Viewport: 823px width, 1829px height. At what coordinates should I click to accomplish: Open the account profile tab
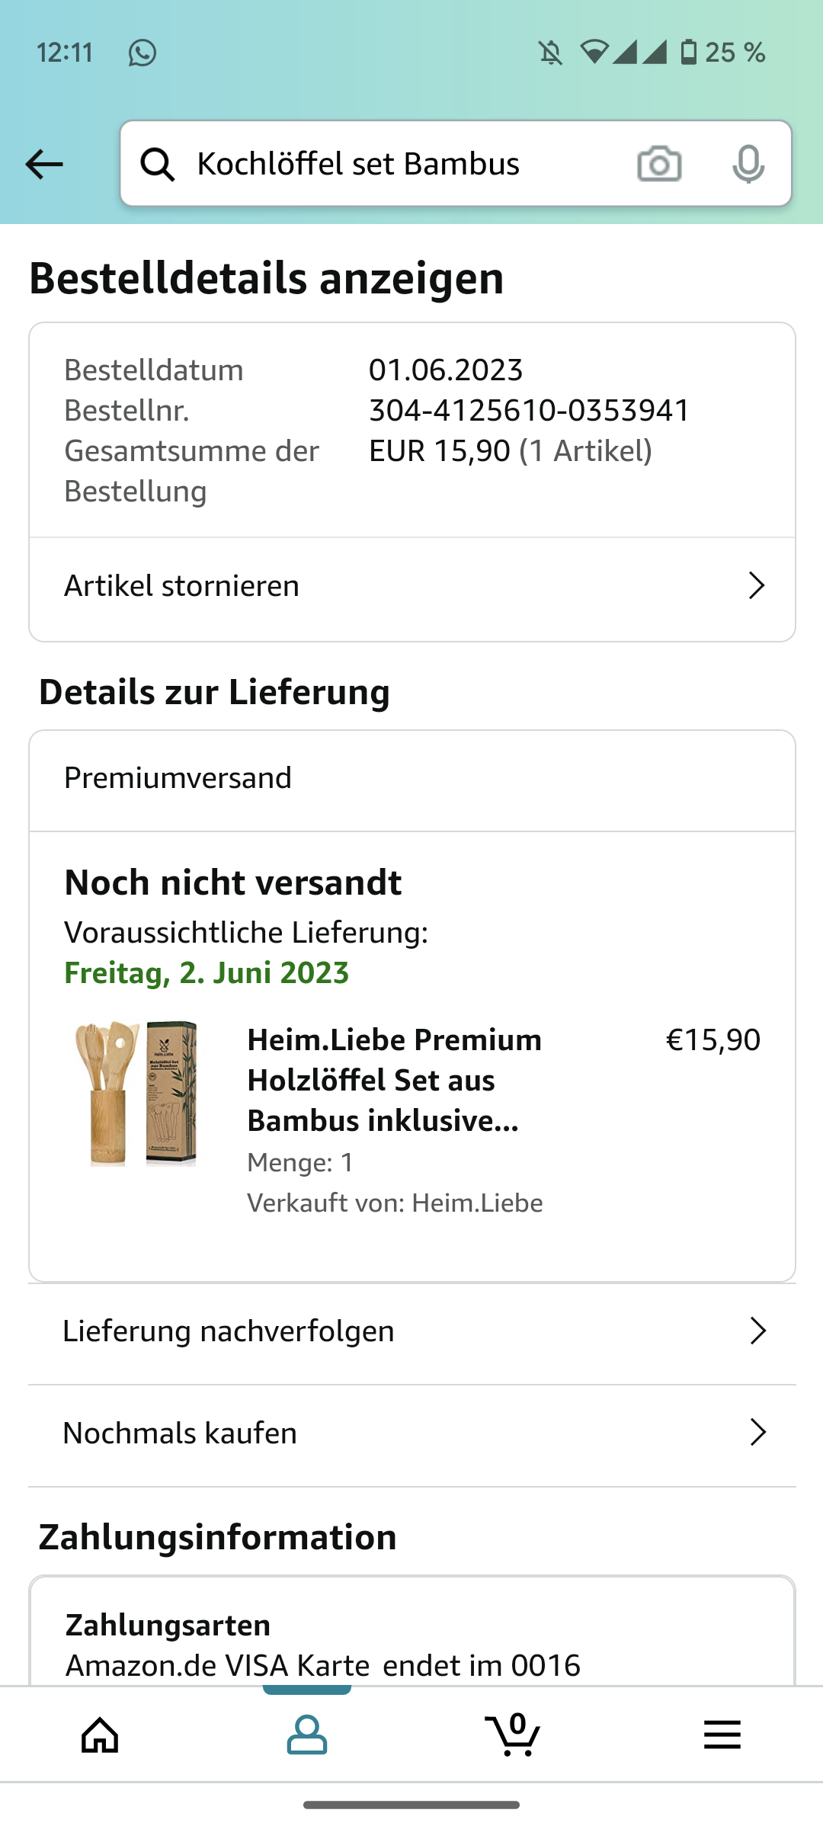(x=307, y=1735)
